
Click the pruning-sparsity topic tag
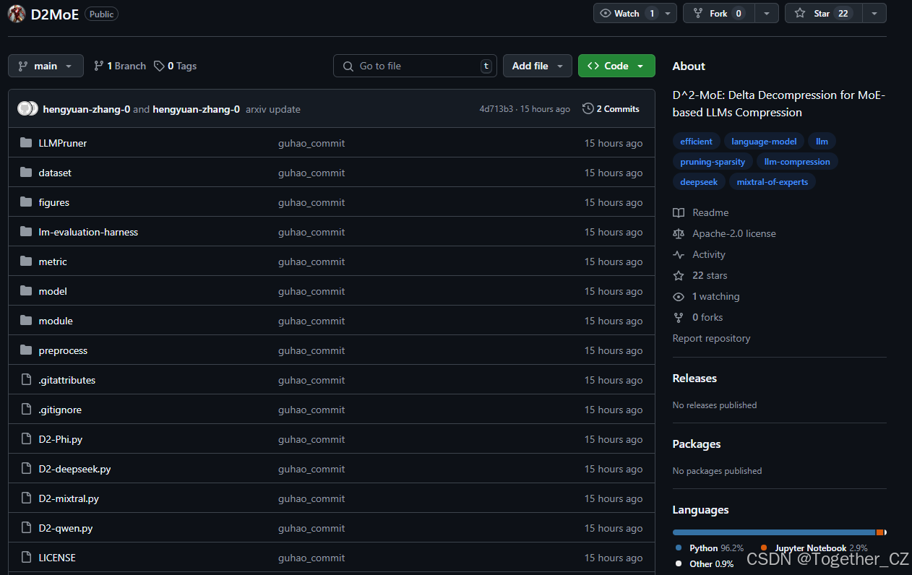713,162
